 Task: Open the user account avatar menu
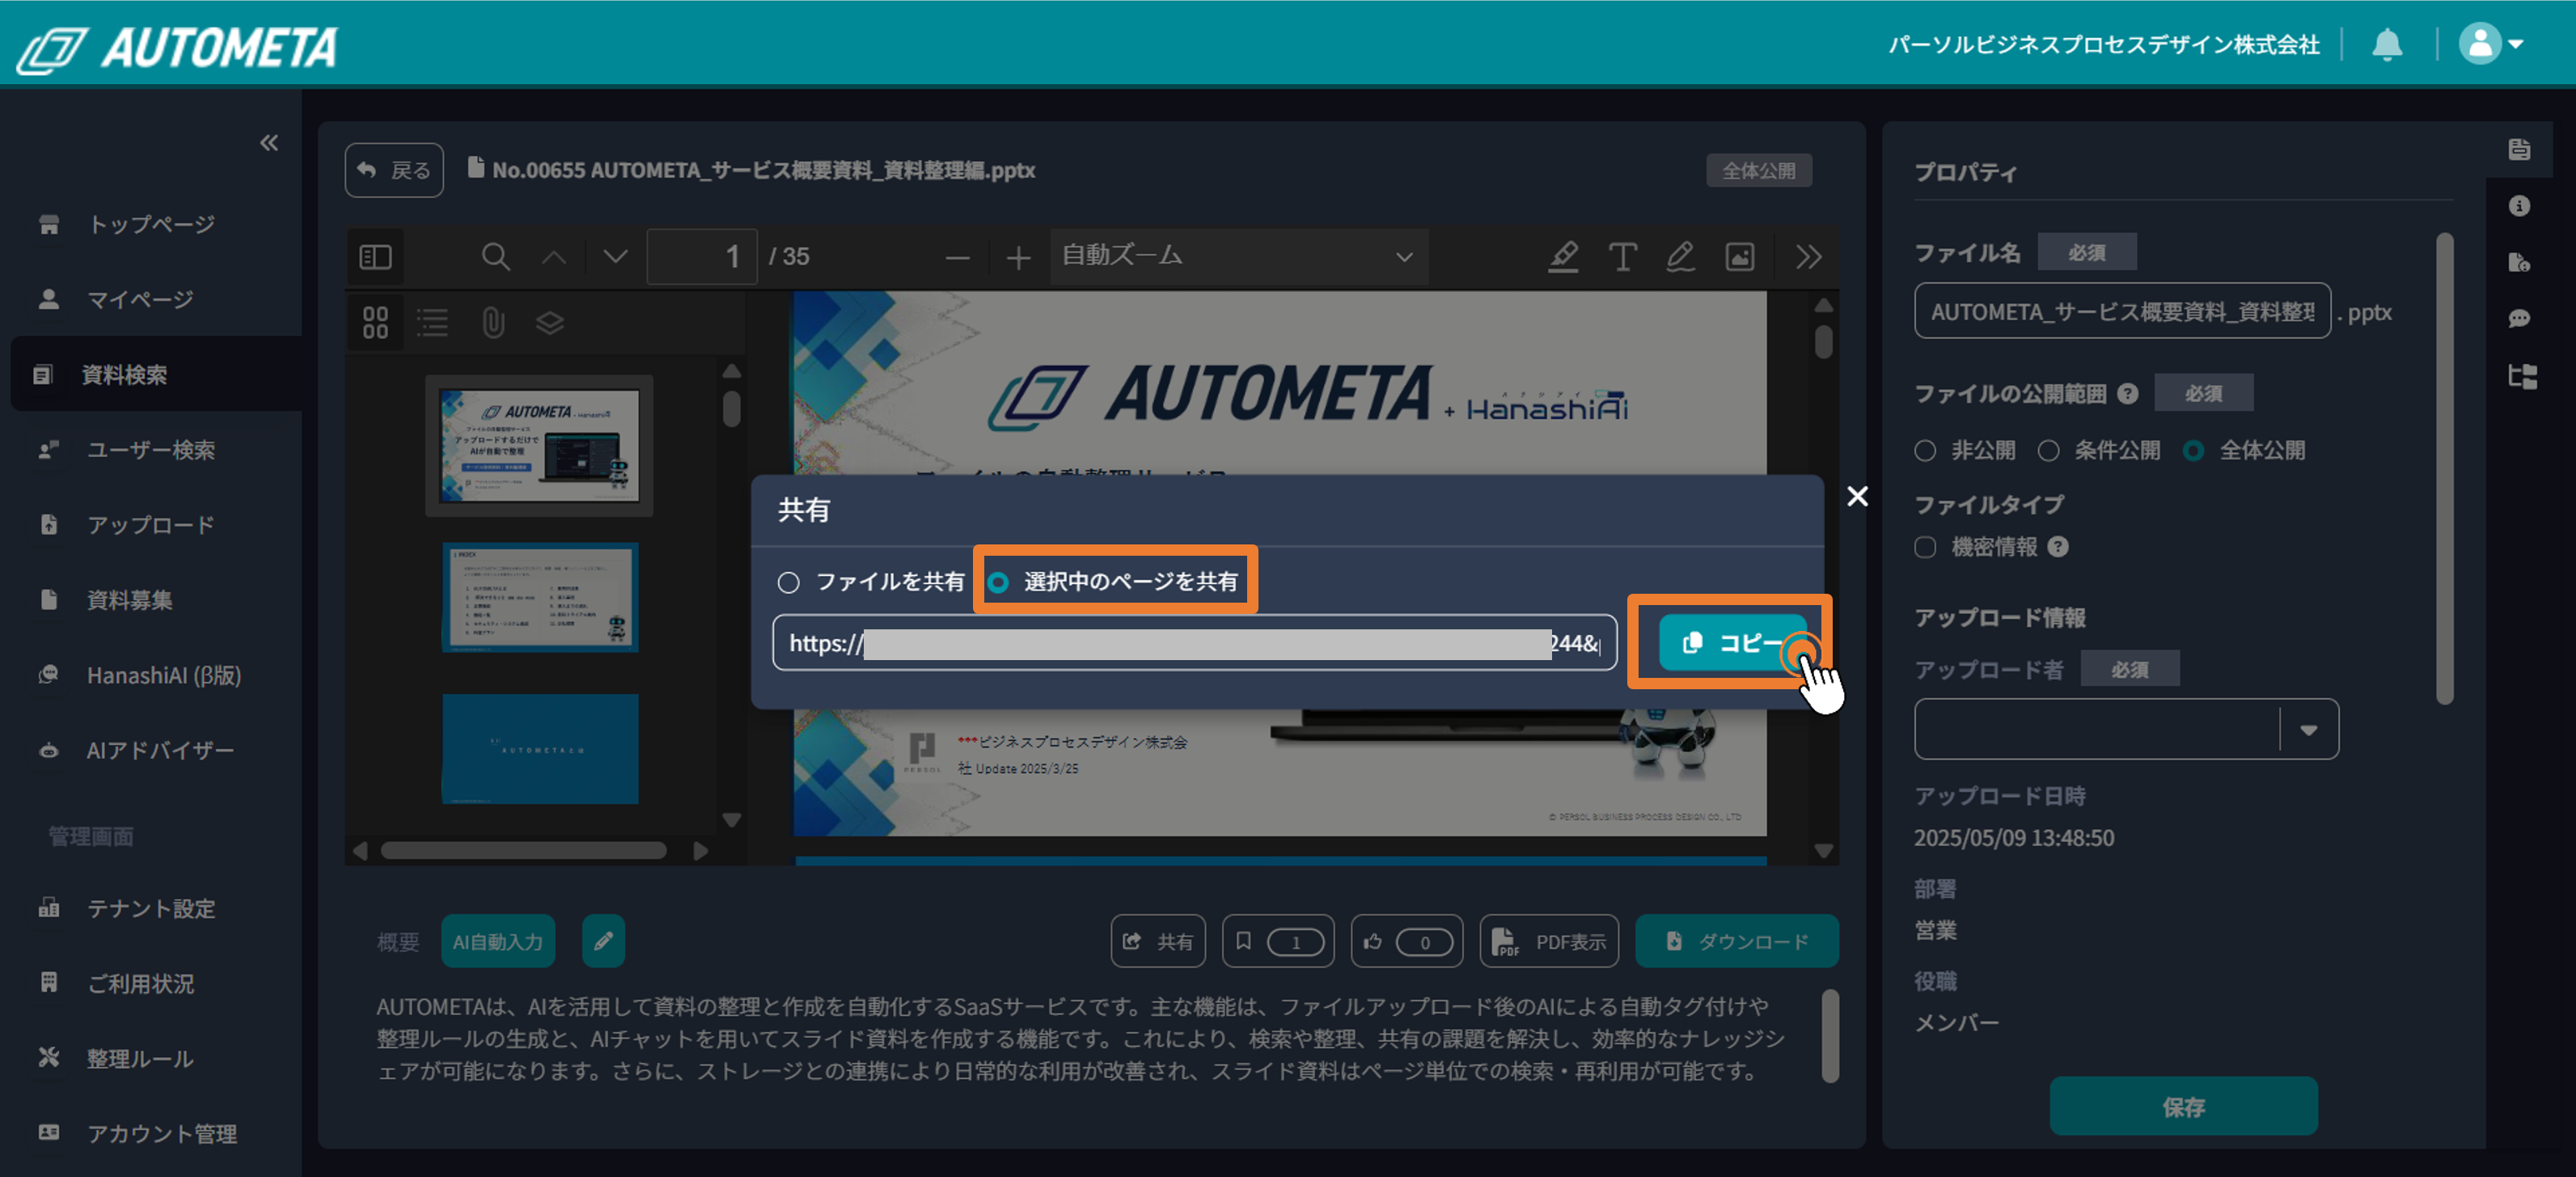click(x=2491, y=44)
